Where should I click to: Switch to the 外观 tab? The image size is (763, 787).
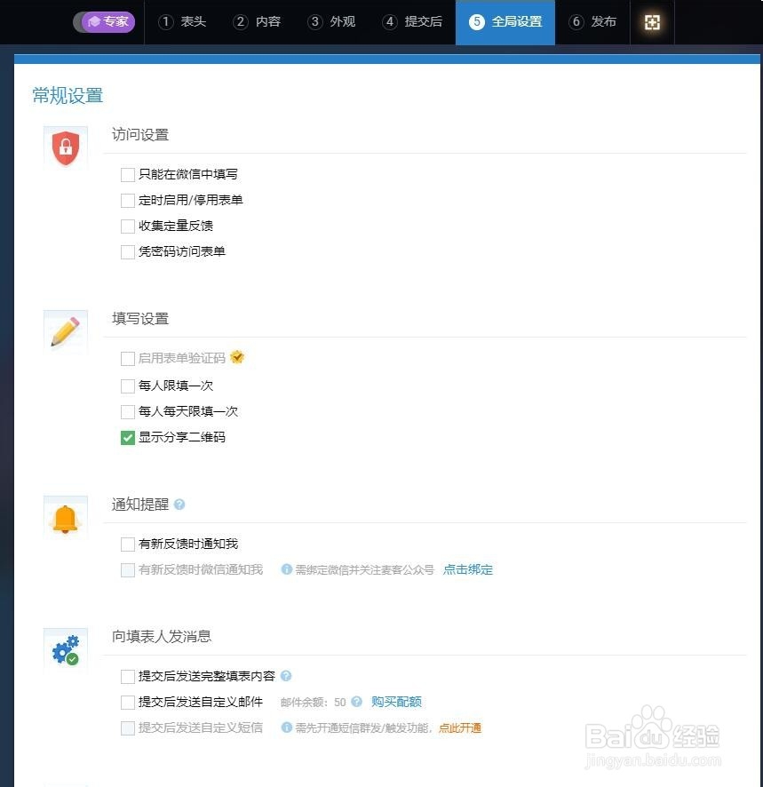coord(331,22)
